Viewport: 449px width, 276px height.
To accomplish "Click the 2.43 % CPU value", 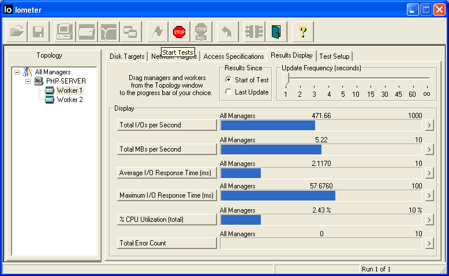I will pos(321,210).
